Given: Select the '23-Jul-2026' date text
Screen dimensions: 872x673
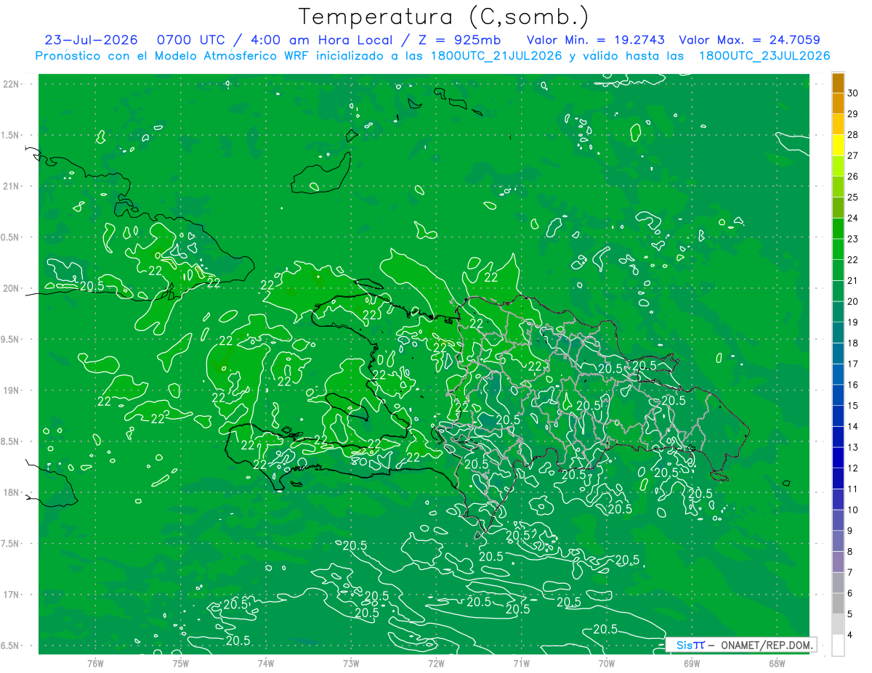Looking at the screenshot, I should (92, 40).
